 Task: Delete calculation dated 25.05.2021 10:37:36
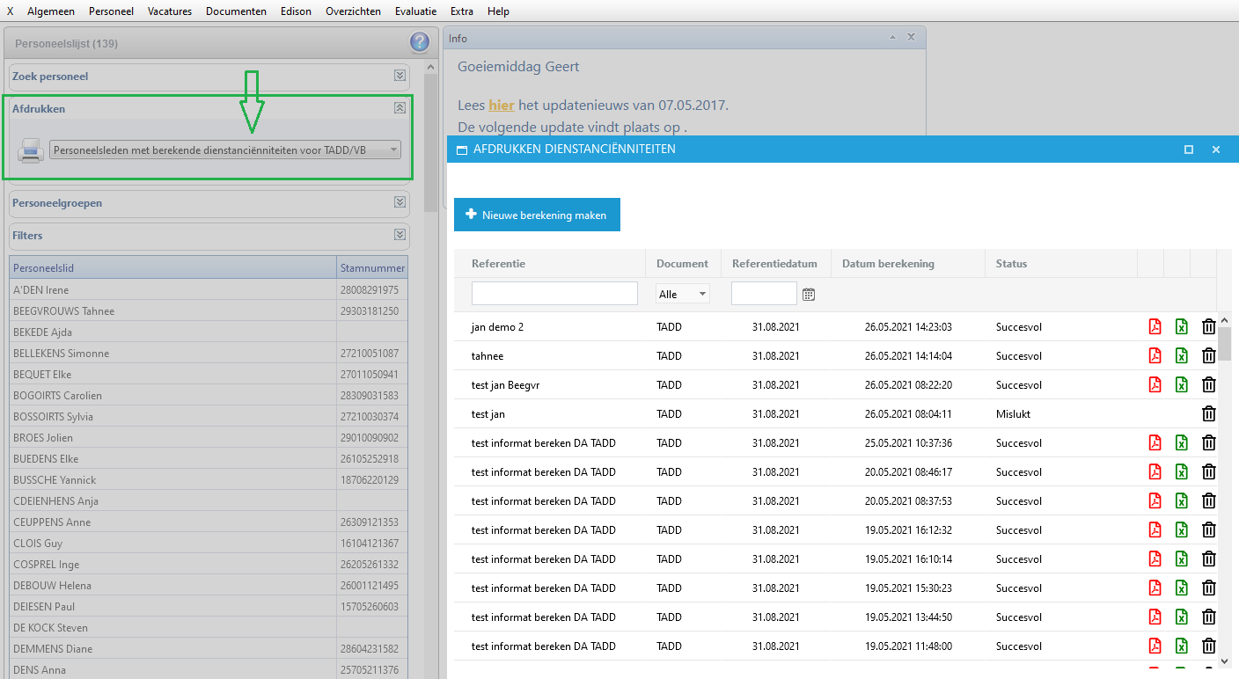[1209, 443]
